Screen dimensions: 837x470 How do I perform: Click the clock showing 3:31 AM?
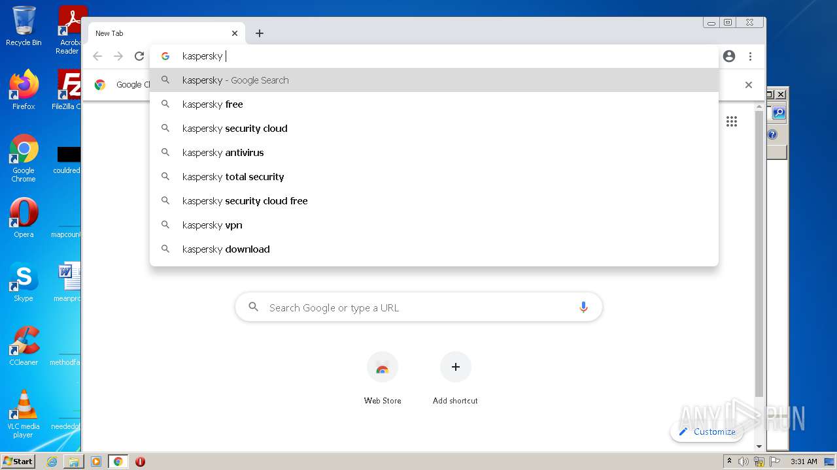[804, 462]
